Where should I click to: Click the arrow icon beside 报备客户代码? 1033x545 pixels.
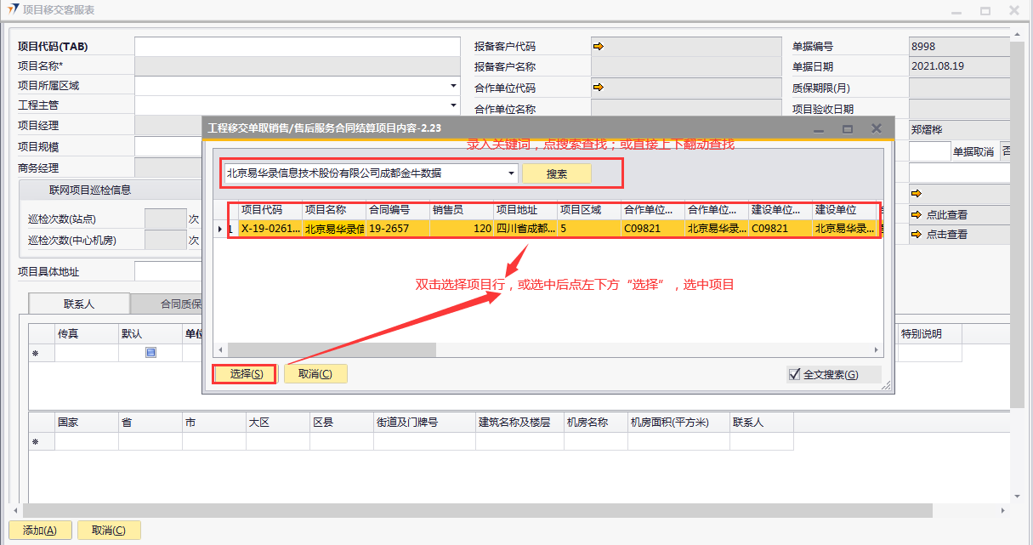pyautogui.click(x=599, y=46)
